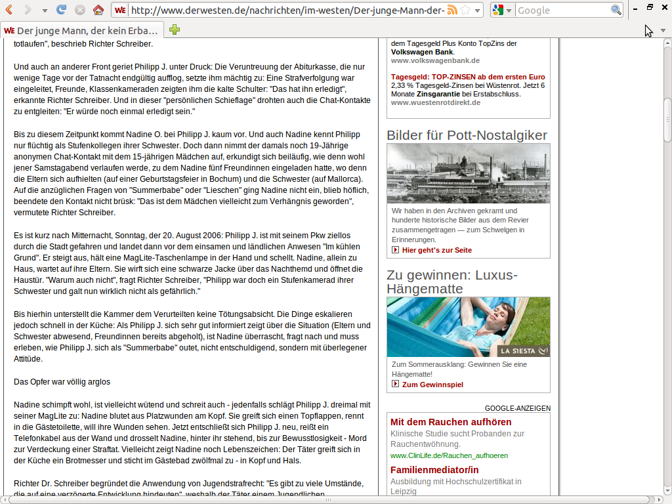The width and height of the screenshot is (672, 504).
Task: Open 'Tagesgeld: TOP-ZINSEN ab dem ersten Euro' ad
Action: pos(467,77)
